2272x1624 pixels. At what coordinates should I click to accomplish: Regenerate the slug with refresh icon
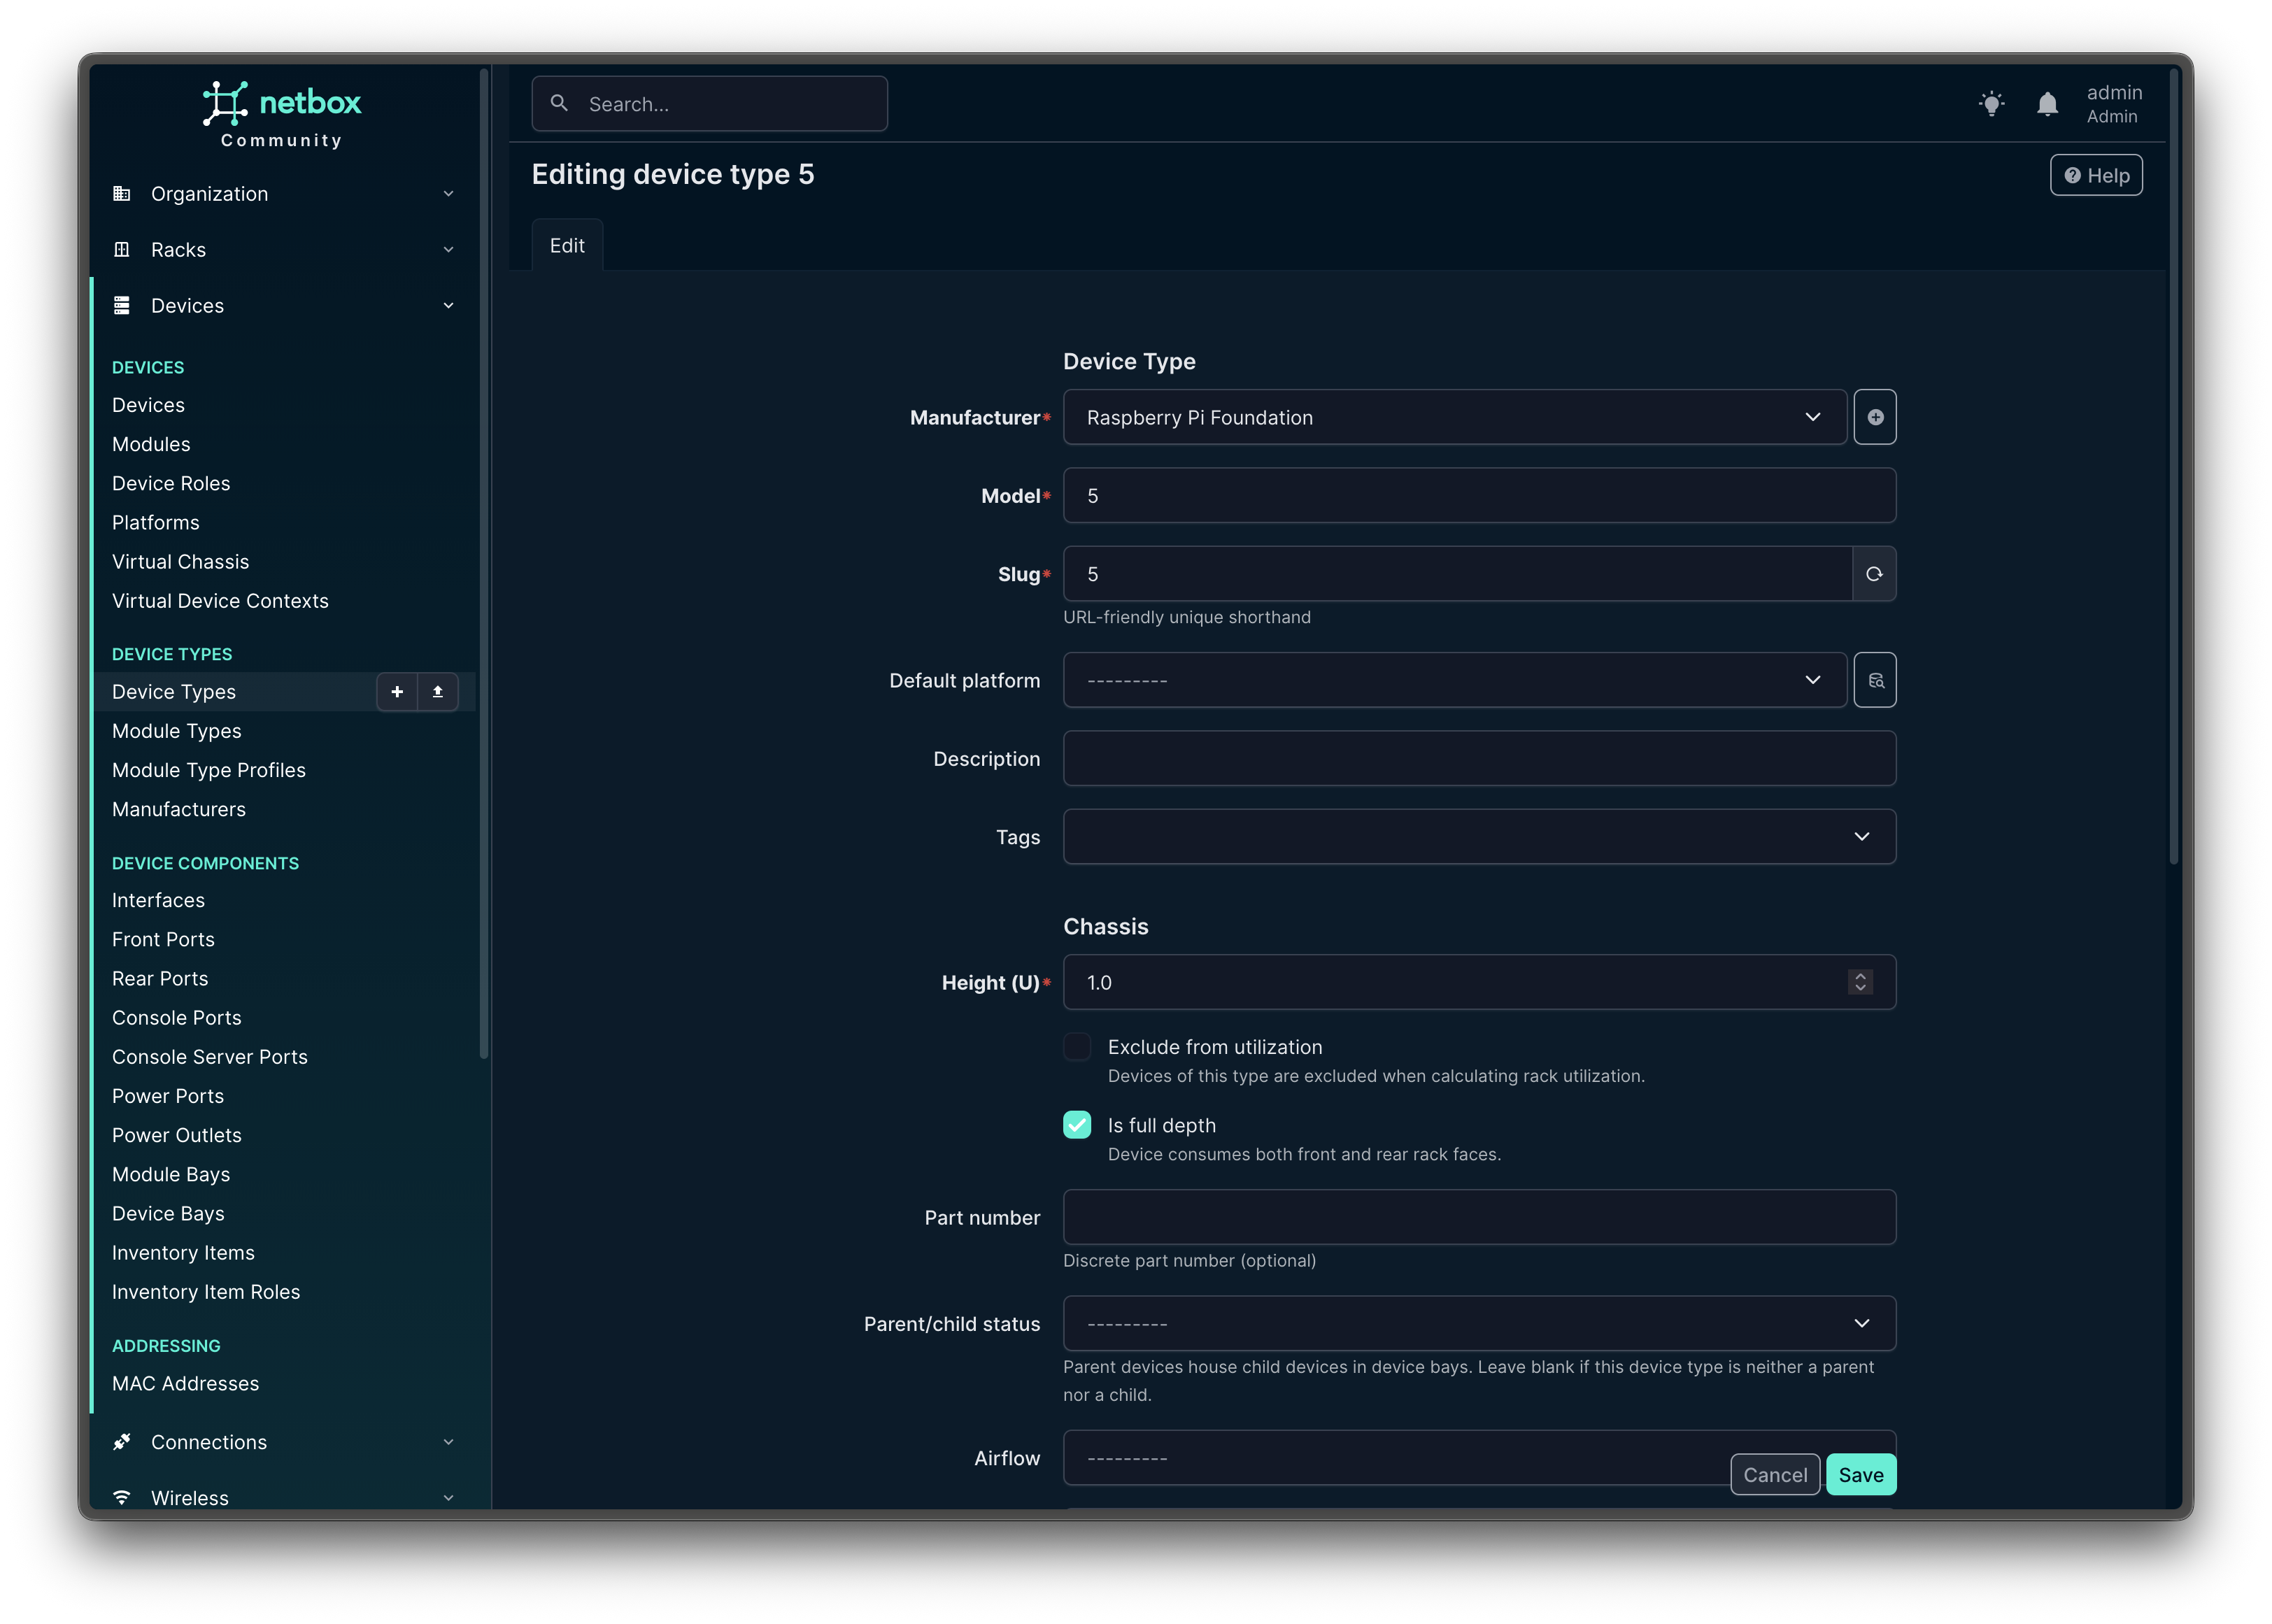tap(1874, 574)
